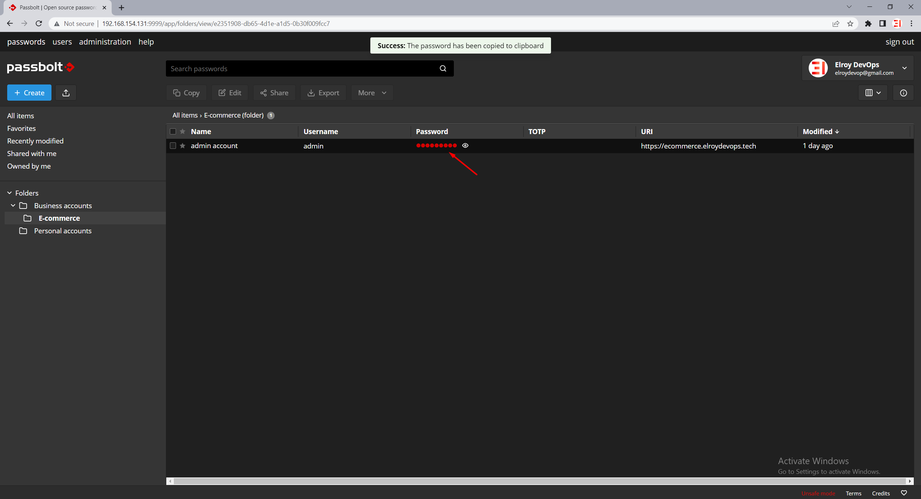Viewport: 921px width, 499px height.
Task: Expand the More actions dropdown
Action: coord(372,93)
